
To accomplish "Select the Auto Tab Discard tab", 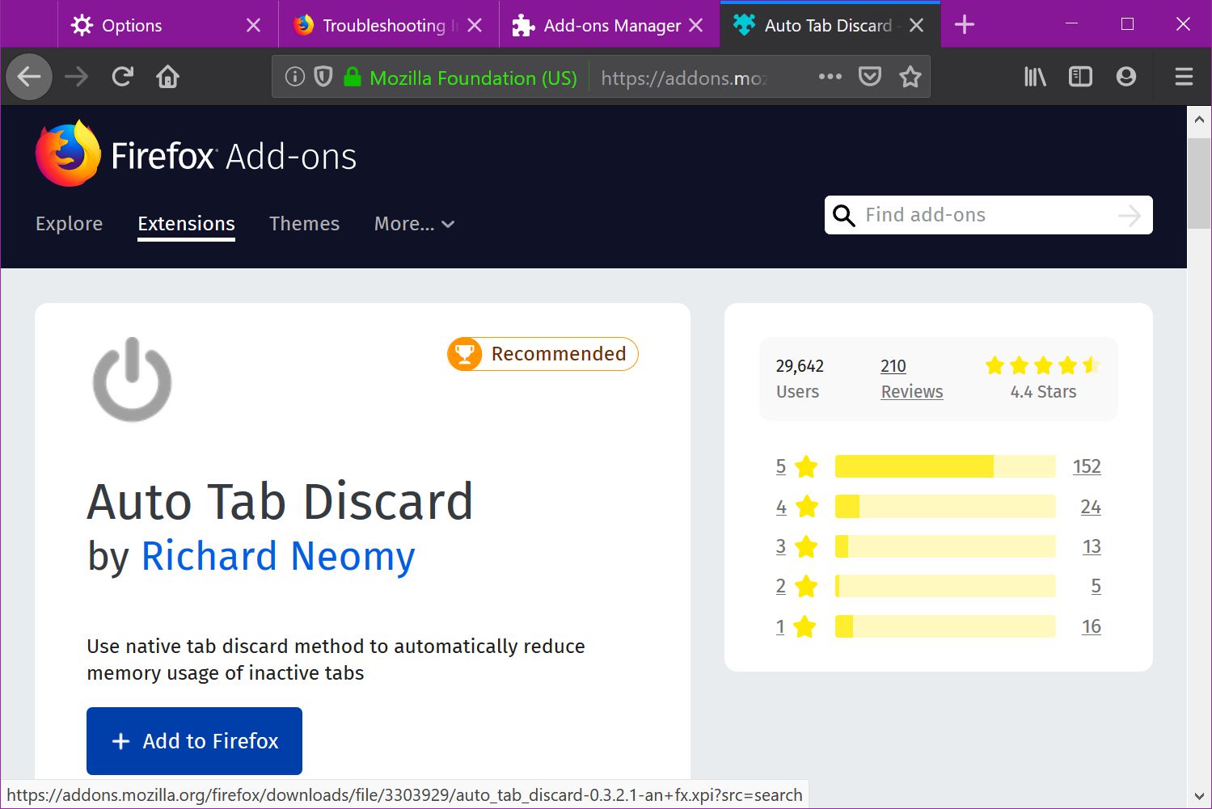I will click(x=830, y=26).
